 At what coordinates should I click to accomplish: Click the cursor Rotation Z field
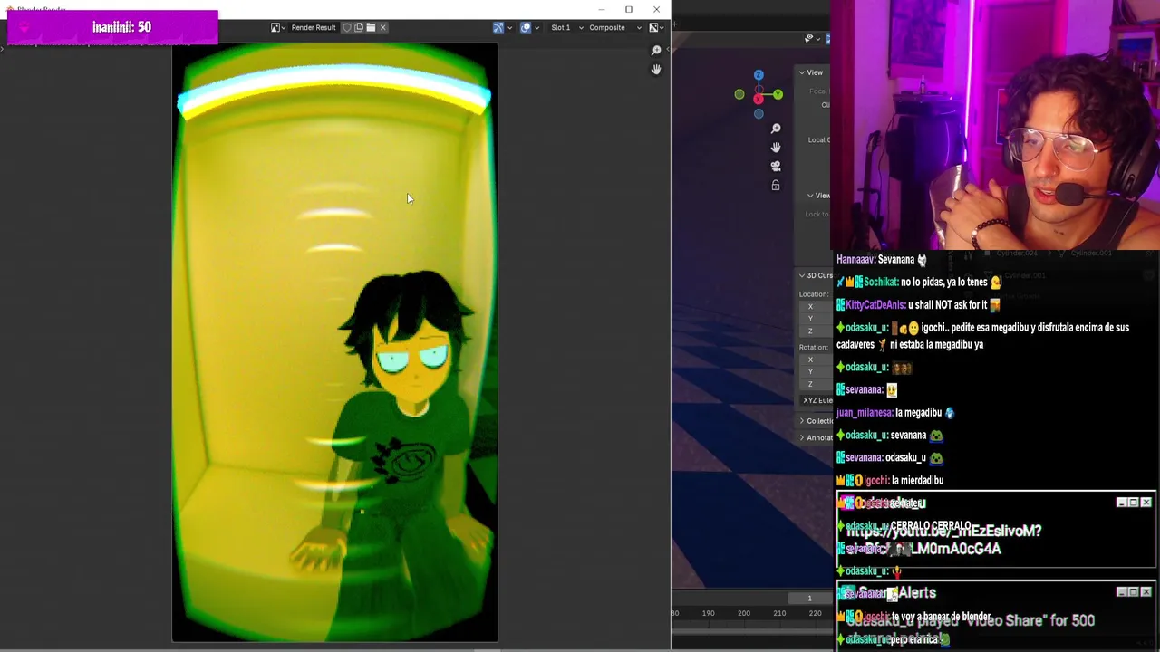pos(816,384)
